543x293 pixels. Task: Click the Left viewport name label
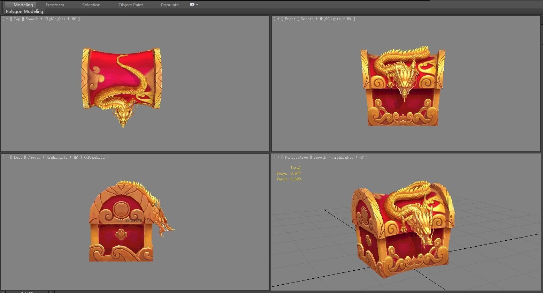pos(18,157)
